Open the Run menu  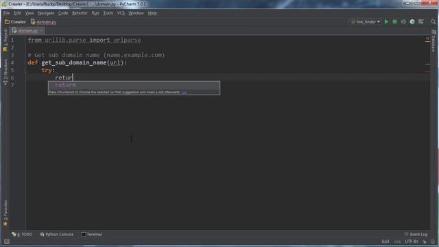click(95, 13)
